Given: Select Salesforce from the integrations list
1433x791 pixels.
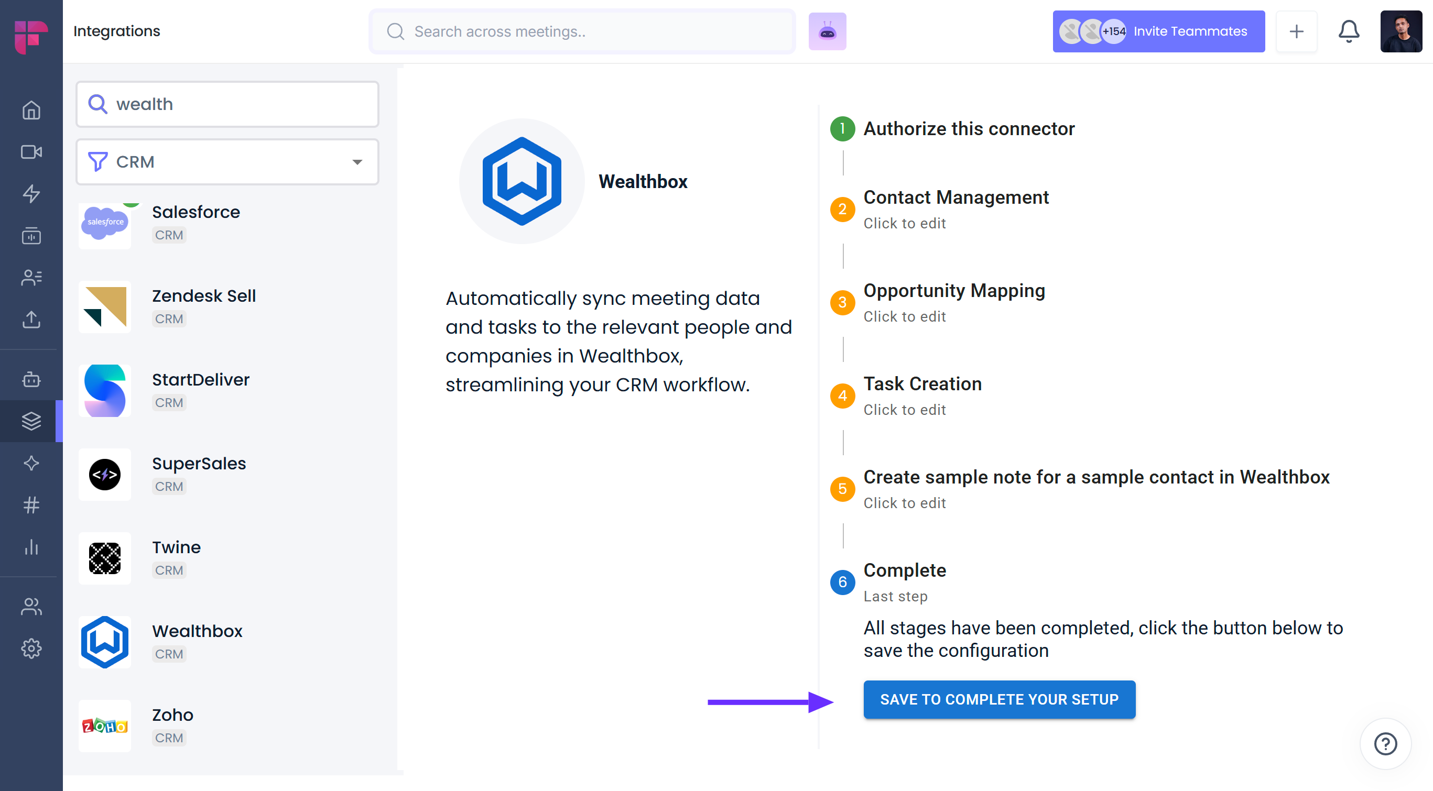Looking at the screenshot, I should (x=196, y=212).
